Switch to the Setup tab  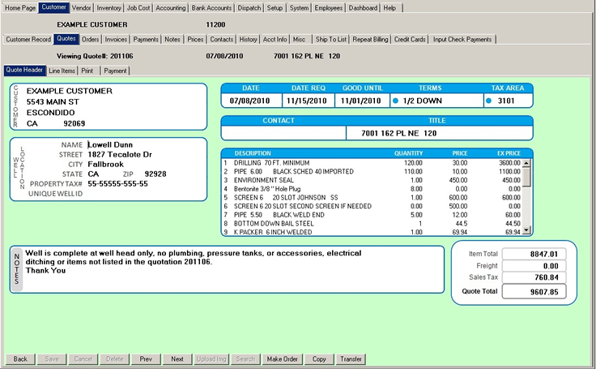[275, 7]
